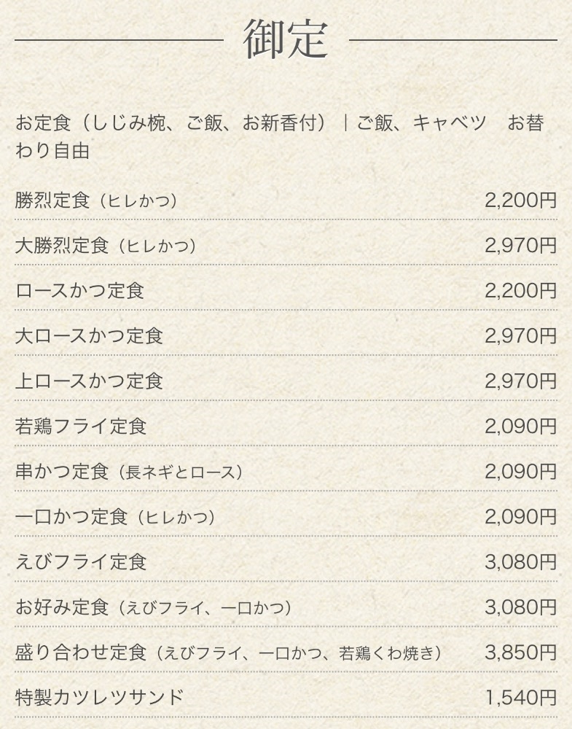Click the 御定 section heading
The image size is (572, 729).
[x=286, y=40]
